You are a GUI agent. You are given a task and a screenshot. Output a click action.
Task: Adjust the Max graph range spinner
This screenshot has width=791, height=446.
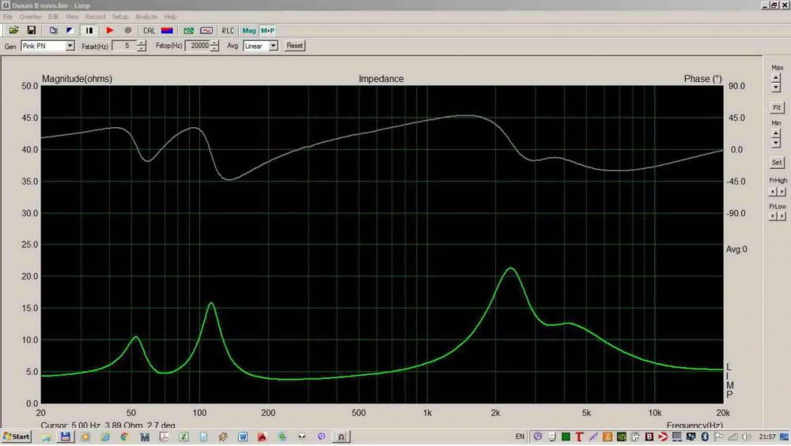[777, 83]
